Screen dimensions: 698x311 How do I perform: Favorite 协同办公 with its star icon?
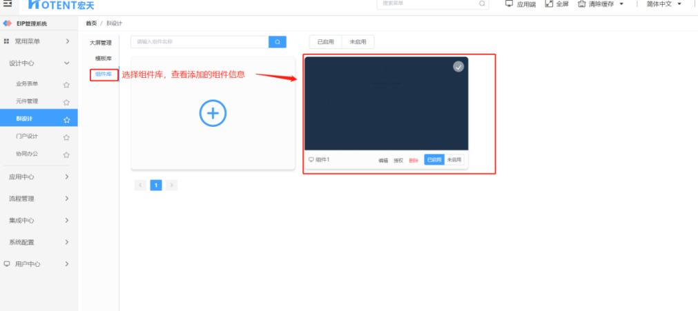(66, 155)
